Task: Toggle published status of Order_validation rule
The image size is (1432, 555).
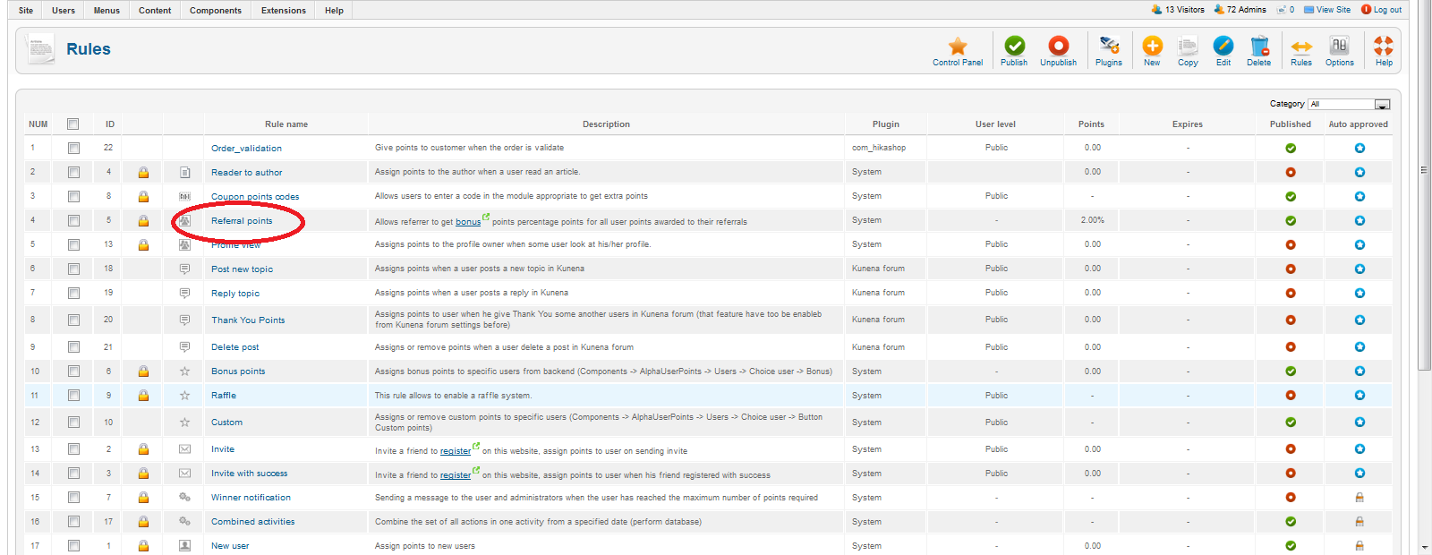Action: point(1291,148)
